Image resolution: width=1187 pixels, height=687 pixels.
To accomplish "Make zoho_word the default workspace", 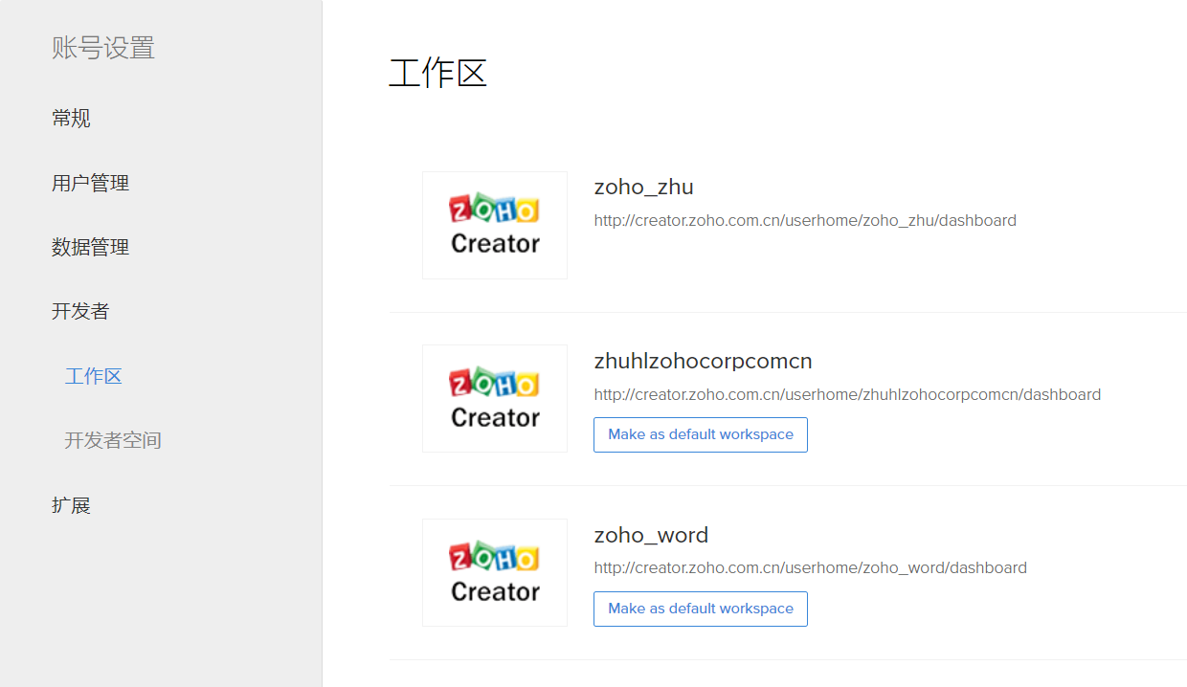I will coord(700,609).
